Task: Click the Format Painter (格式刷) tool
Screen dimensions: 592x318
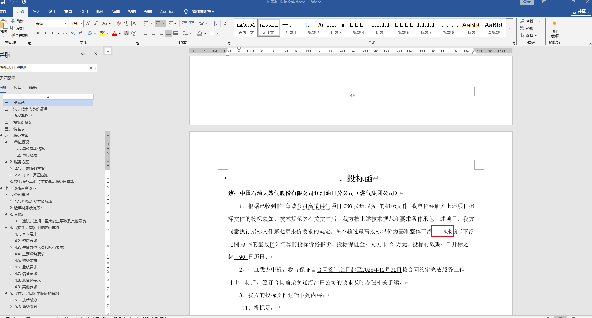Action: coord(19,35)
